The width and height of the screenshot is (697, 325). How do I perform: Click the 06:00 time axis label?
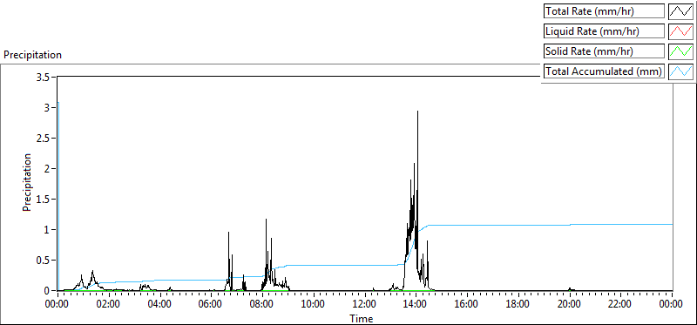(211, 305)
